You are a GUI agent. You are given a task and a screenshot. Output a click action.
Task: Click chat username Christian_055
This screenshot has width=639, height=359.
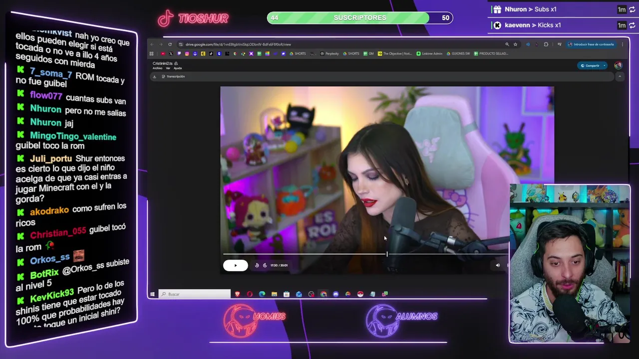(58, 233)
